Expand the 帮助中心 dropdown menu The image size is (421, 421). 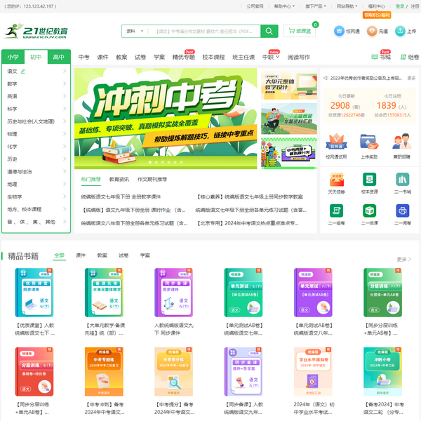click(283, 6)
